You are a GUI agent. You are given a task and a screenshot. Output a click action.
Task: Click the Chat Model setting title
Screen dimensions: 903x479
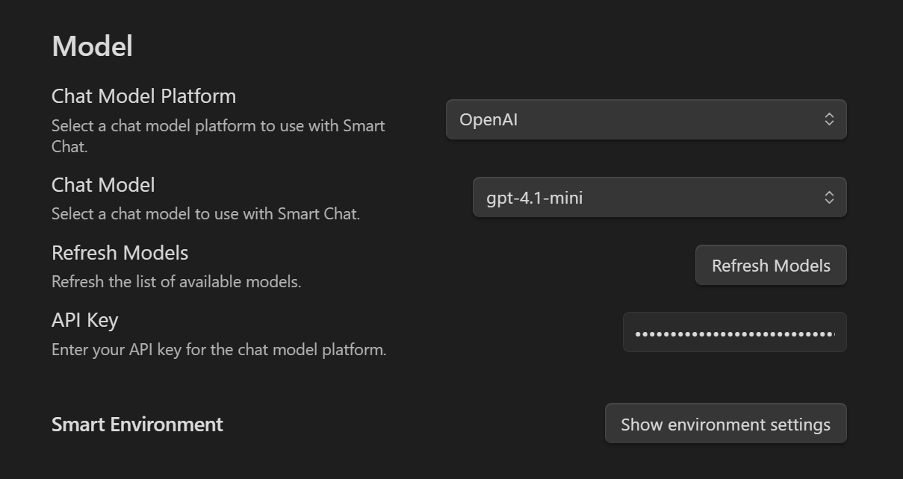coord(103,185)
